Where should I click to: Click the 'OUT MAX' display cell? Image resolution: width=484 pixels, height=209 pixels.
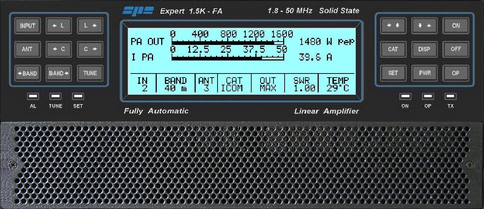coord(268,84)
